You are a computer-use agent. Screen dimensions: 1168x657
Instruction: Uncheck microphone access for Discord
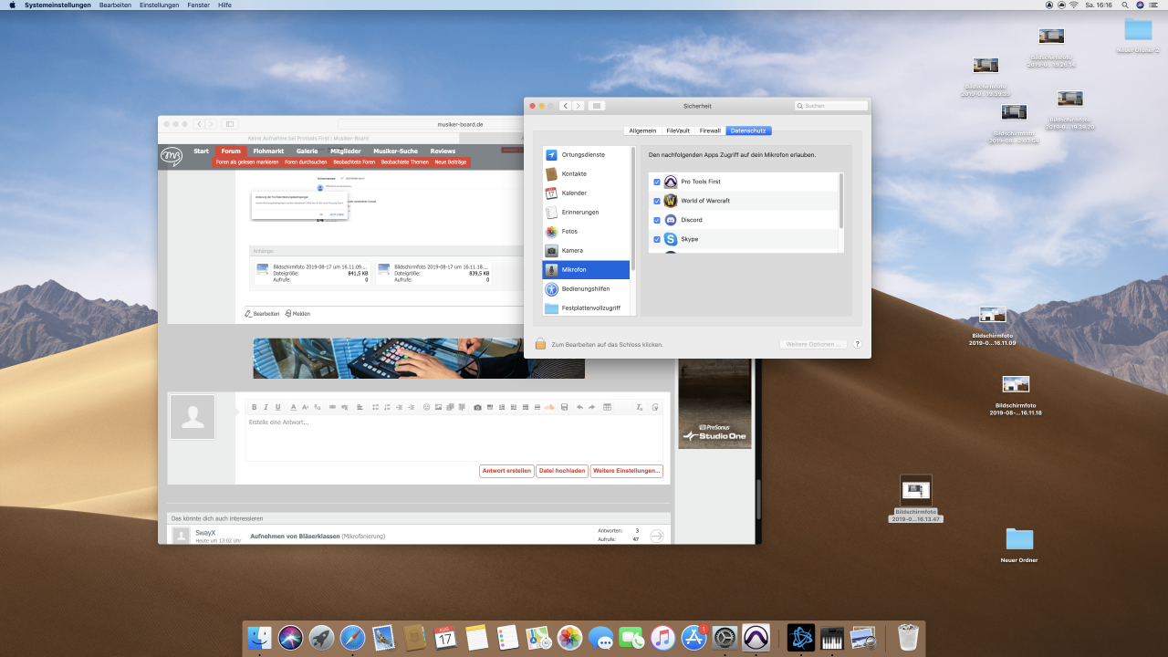657,220
